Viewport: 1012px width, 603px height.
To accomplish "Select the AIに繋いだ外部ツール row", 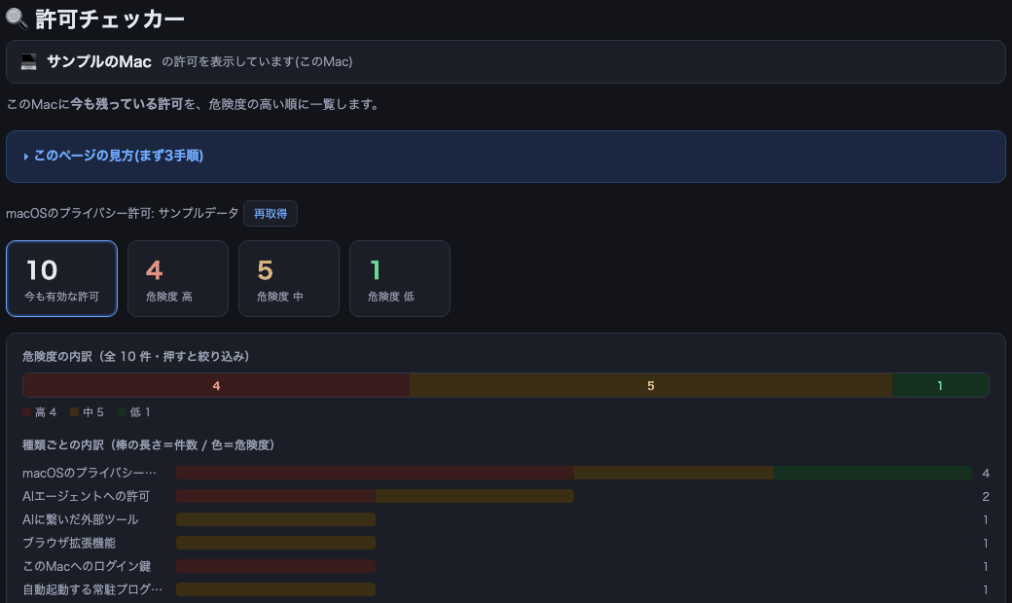I will coord(506,519).
